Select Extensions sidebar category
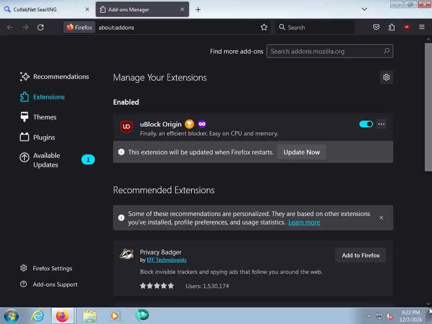Image resolution: width=432 pixels, height=324 pixels. tap(43, 97)
